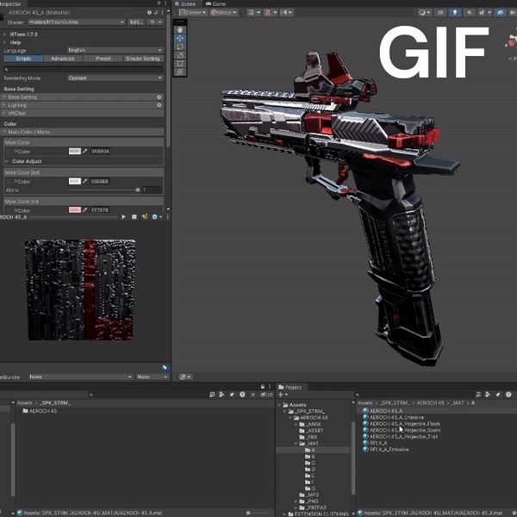517x517 pixels.
Task: Select the Hand view tool
Action: pyautogui.click(x=180, y=29)
